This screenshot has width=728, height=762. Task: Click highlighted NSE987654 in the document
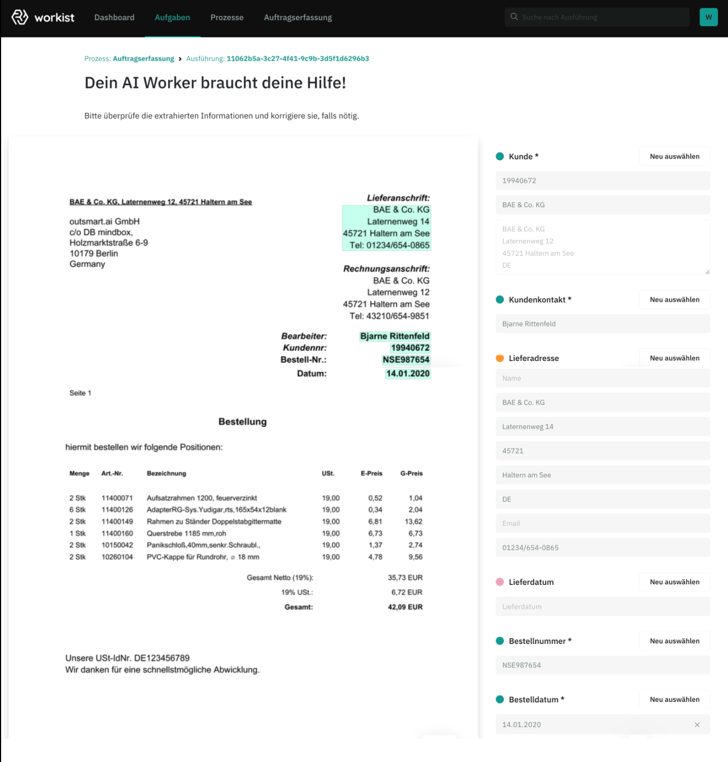(x=406, y=360)
